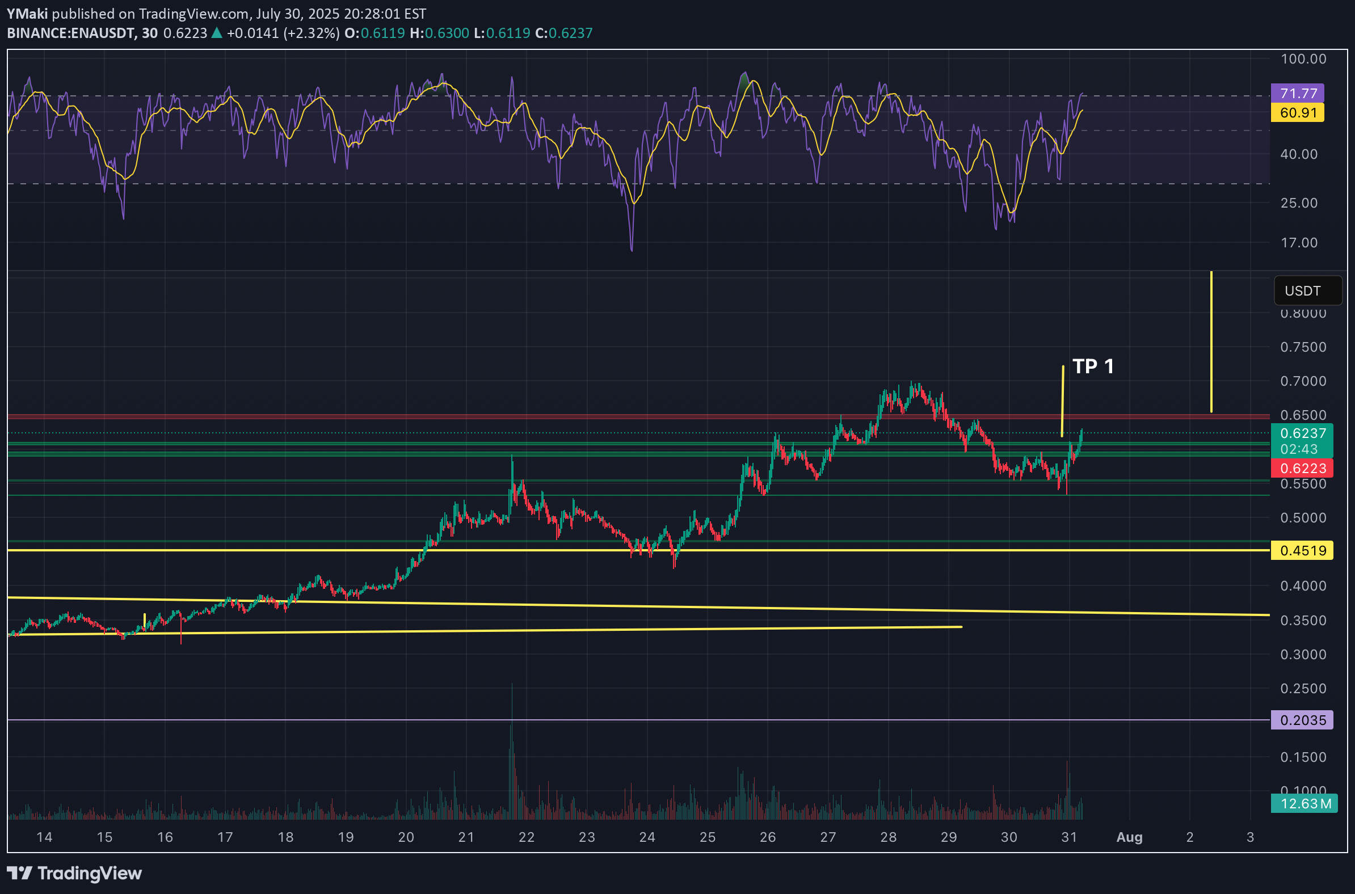The height and width of the screenshot is (894, 1355).
Task: Click the 0.5000 price axis label
Action: 1303,518
